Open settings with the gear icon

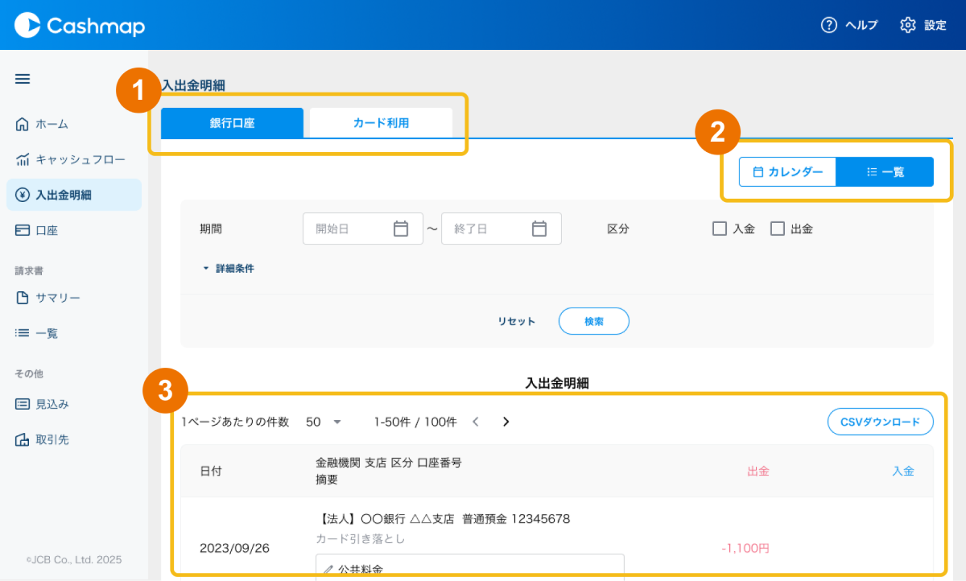coord(908,25)
